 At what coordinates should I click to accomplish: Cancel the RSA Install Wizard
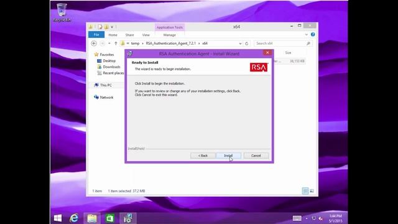coord(256,156)
